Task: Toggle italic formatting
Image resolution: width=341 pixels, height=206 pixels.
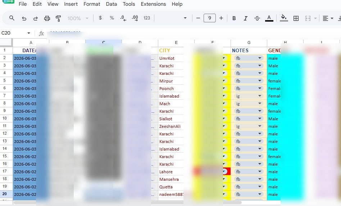Action: click(x=246, y=18)
